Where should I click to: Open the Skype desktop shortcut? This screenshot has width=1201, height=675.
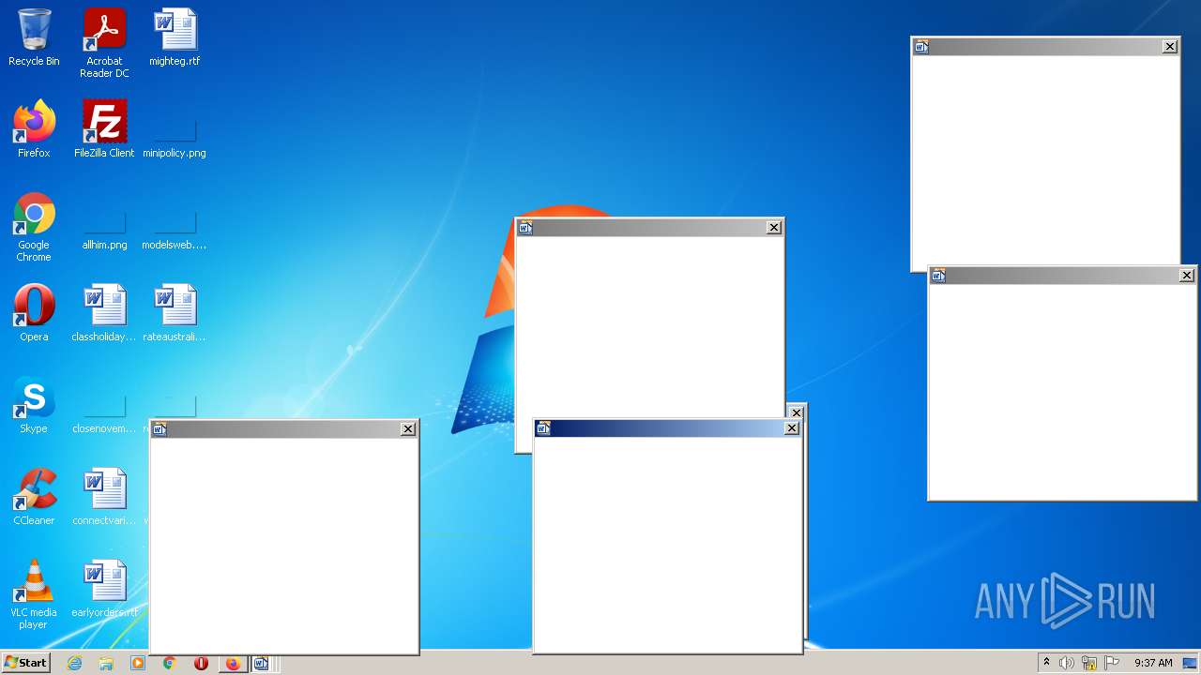pos(34,404)
